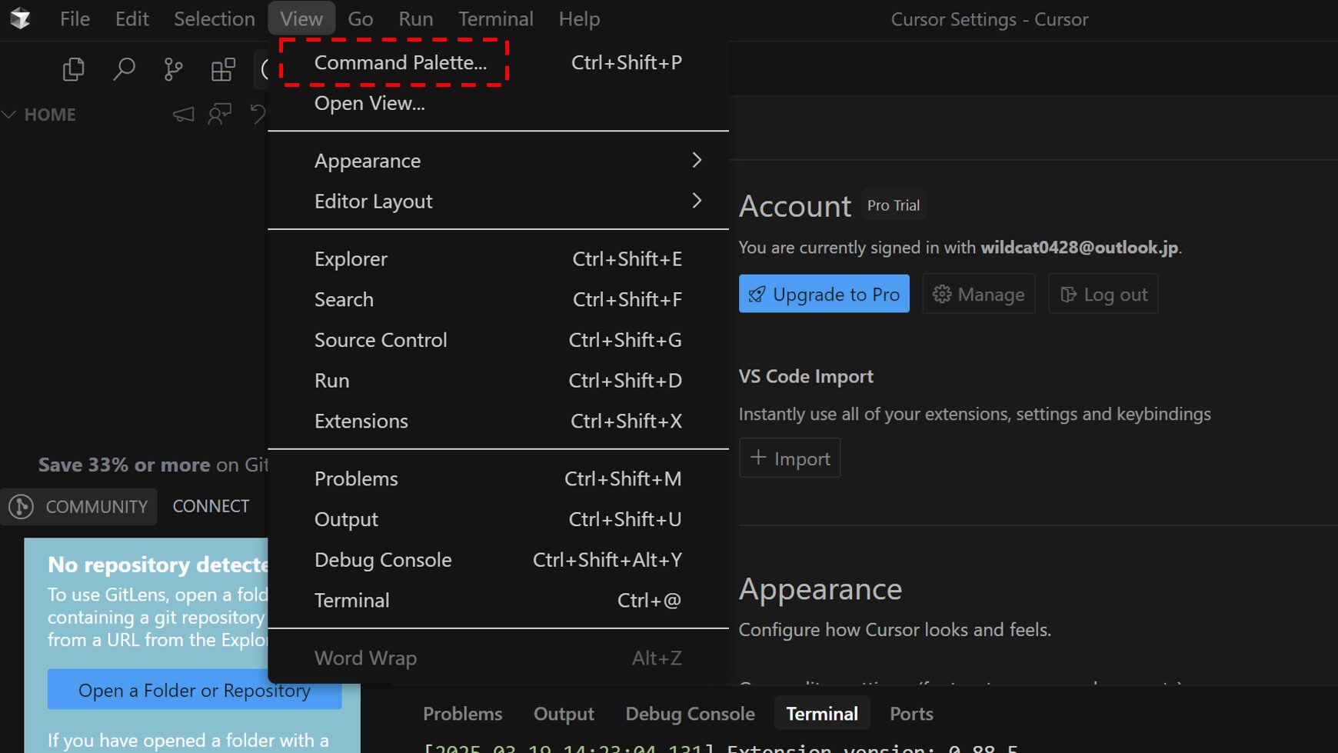Switch to the Ports panel tab
The image size is (1338, 753).
coord(911,714)
